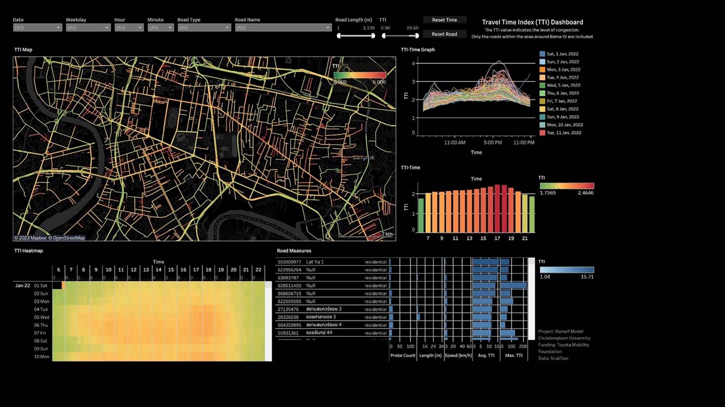The width and height of the screenshot is (725, 407).
Task: Click the Road Length slider's right handle
Action: click(373, 36)
